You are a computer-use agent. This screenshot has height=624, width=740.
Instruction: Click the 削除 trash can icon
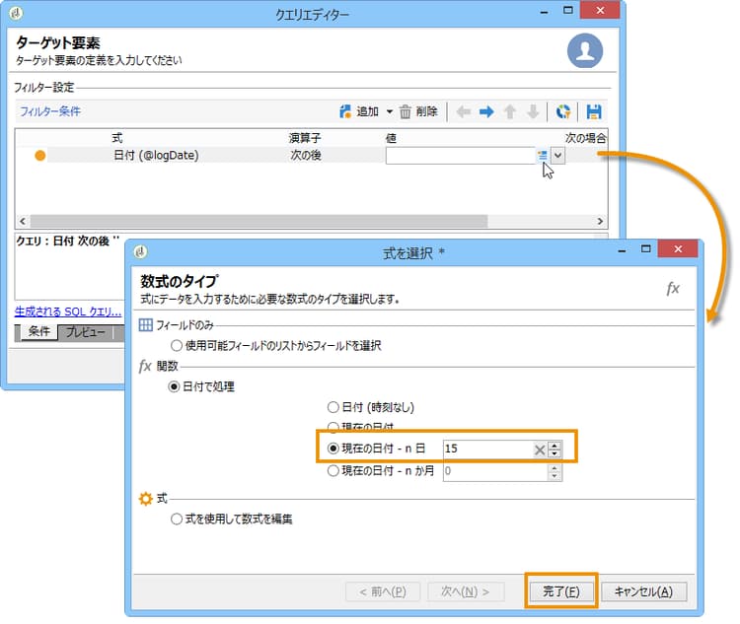[405, 111]
